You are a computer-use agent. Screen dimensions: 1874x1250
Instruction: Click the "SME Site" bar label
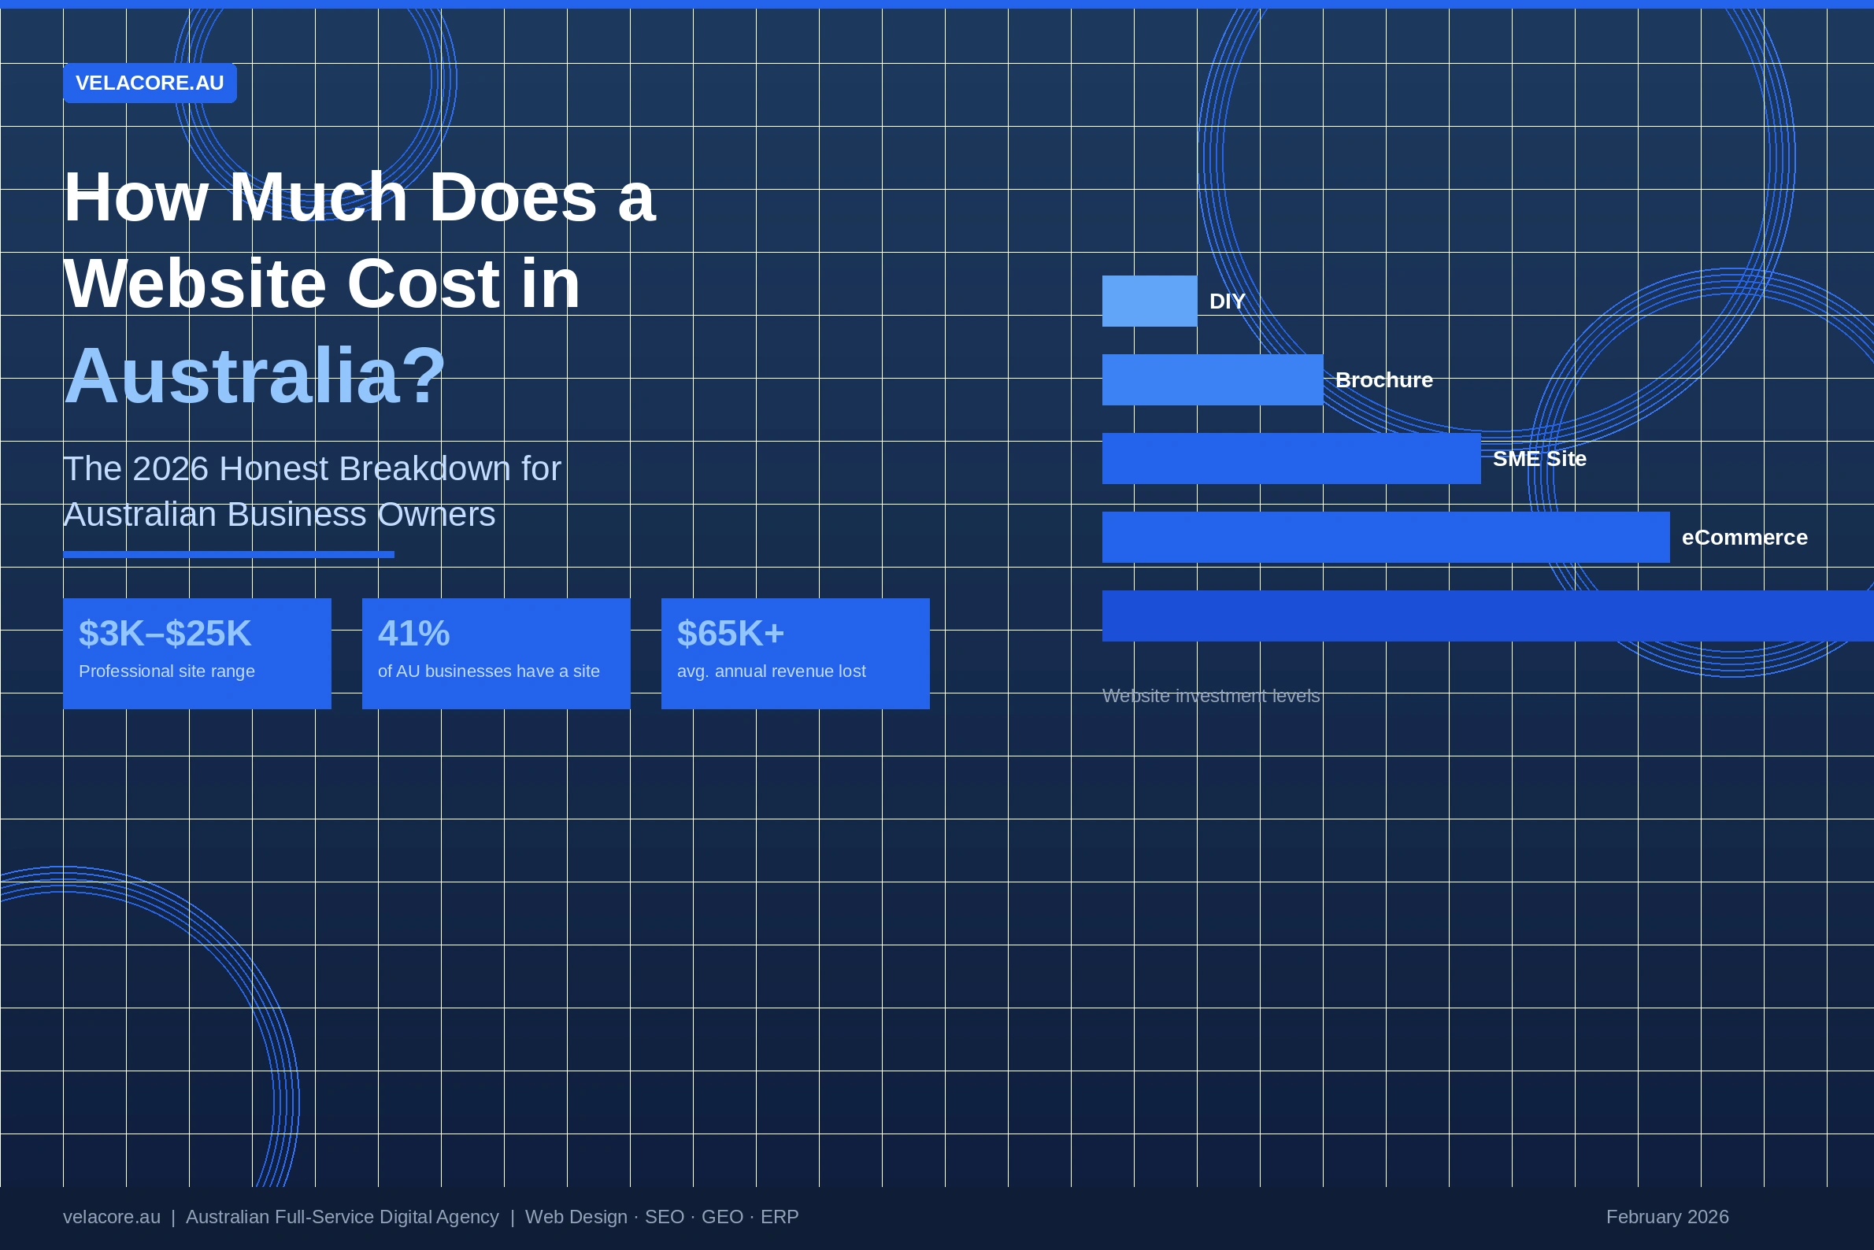coord(1539,458)
